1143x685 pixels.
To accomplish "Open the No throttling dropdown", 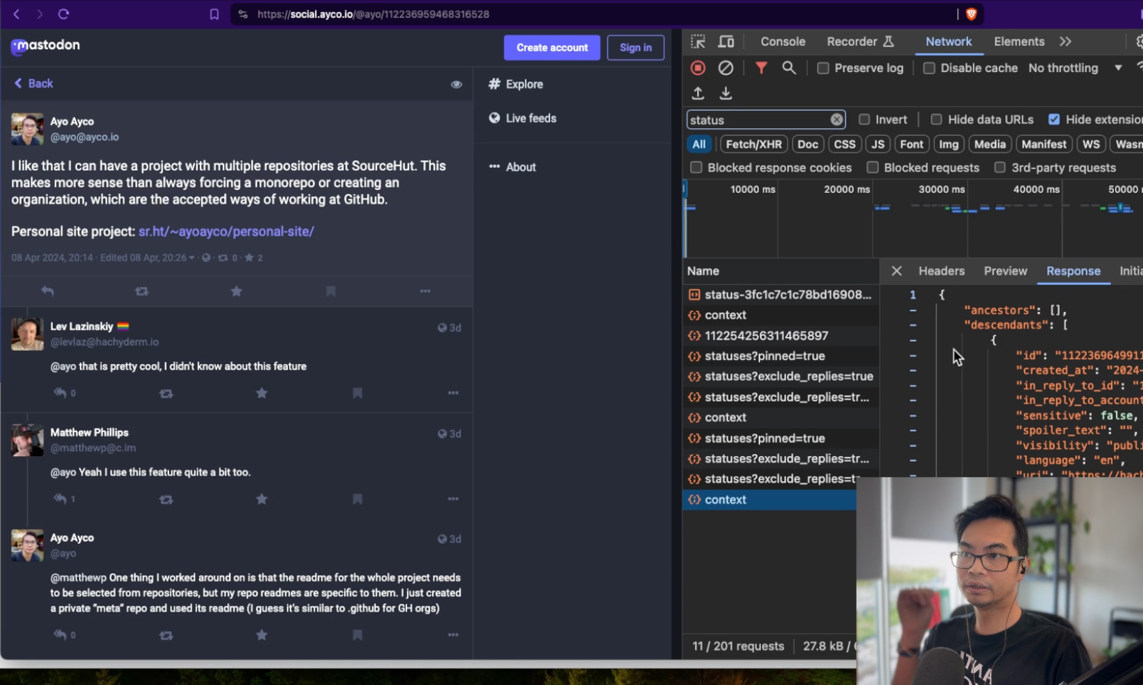I will coord(1074,68).
